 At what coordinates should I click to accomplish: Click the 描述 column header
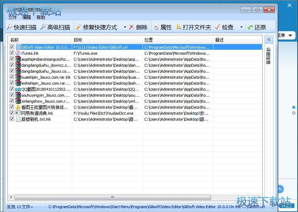(238, 40)
